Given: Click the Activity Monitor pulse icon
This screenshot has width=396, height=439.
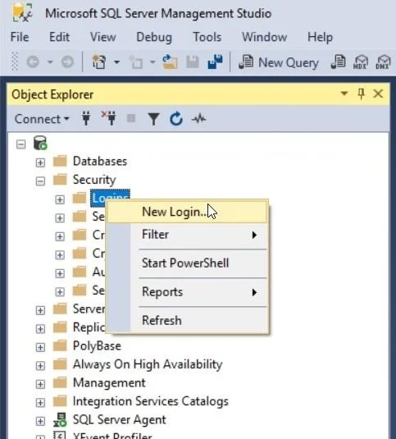Looking at the screenshot, I should [199, 119].
